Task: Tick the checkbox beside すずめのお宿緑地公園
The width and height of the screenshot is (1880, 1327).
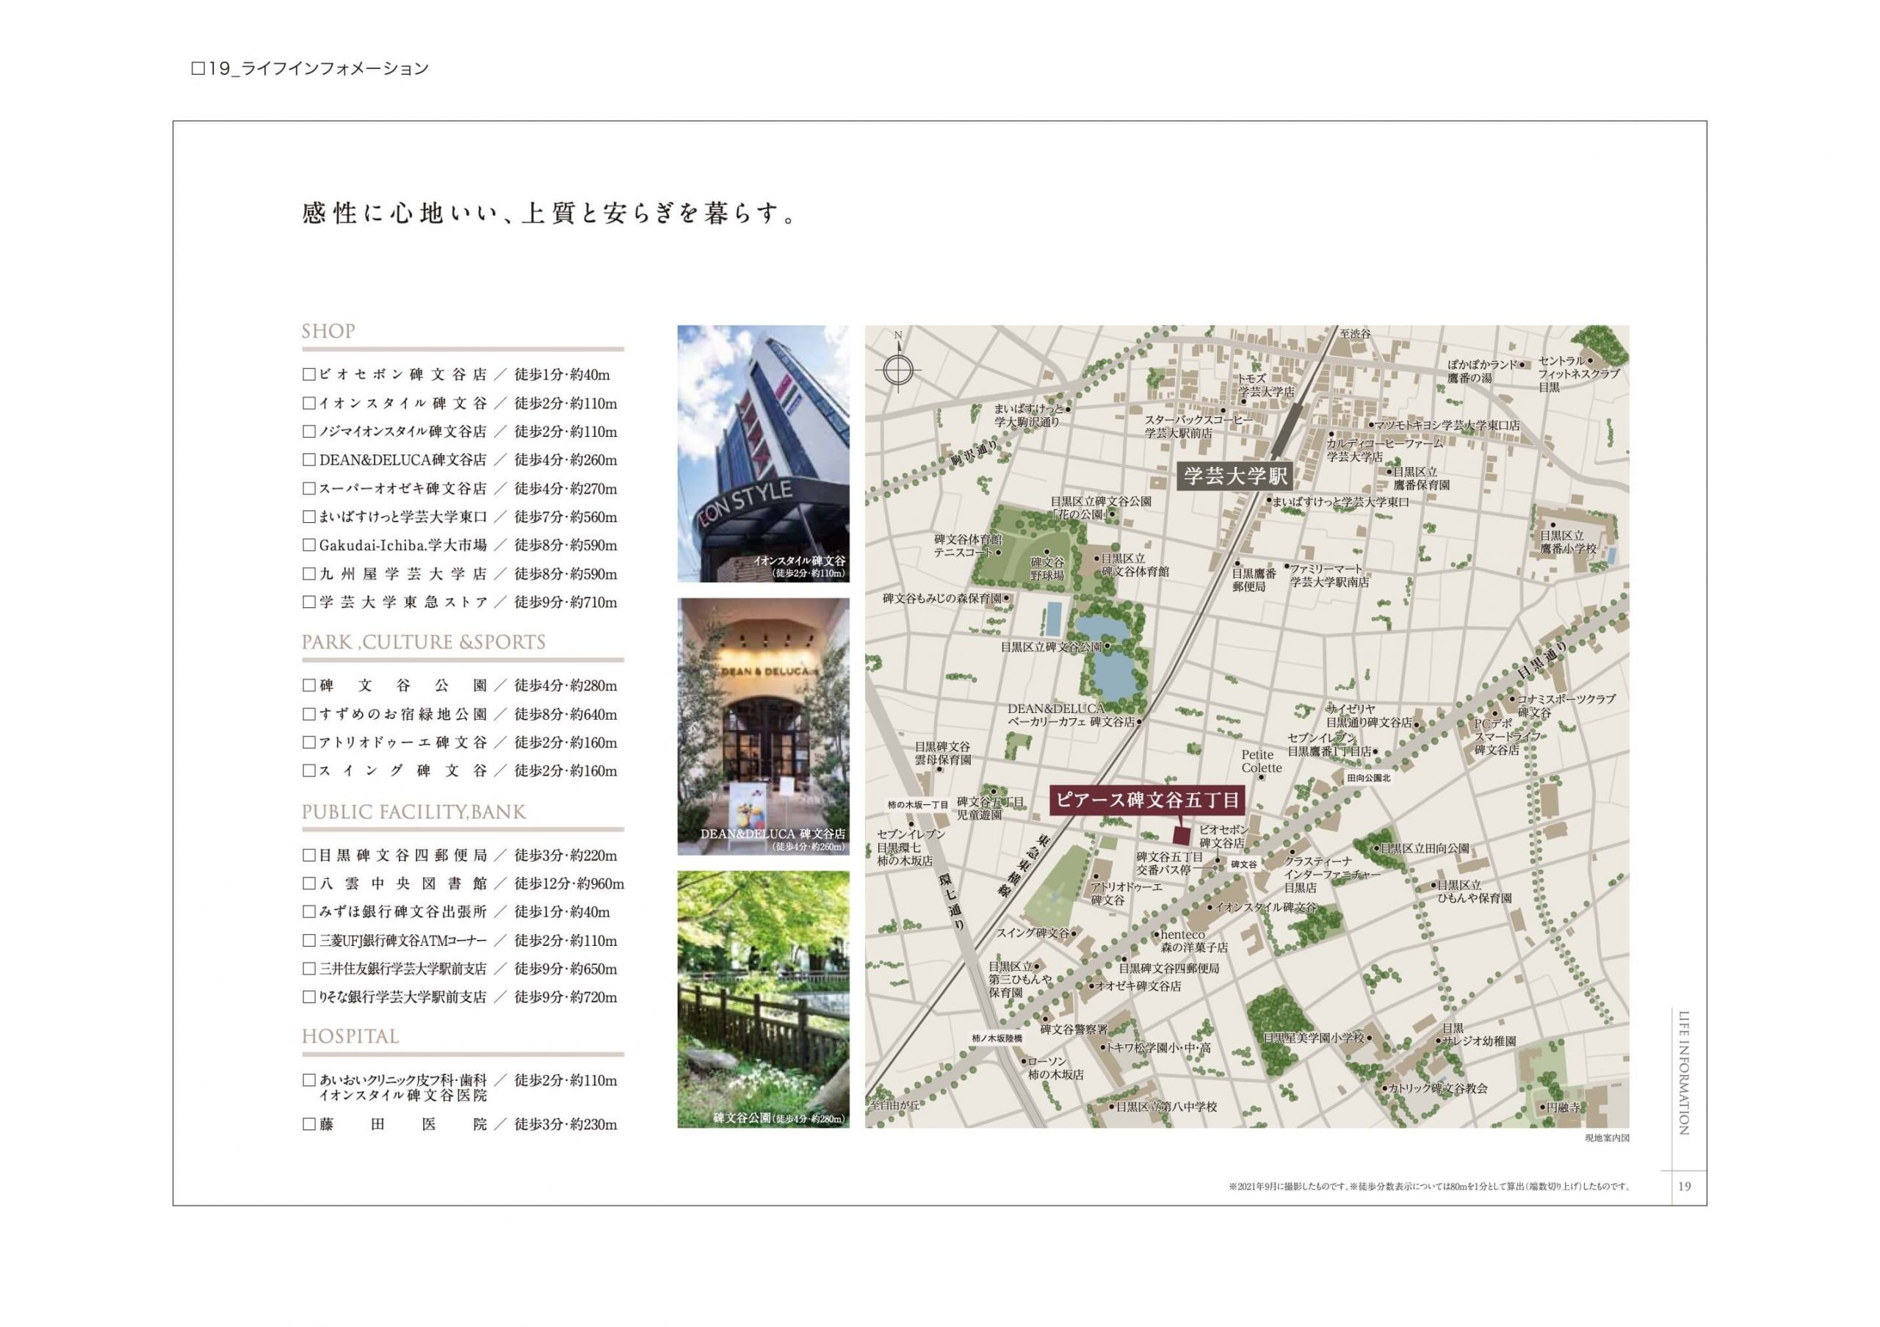Action: tap(308, 714)
